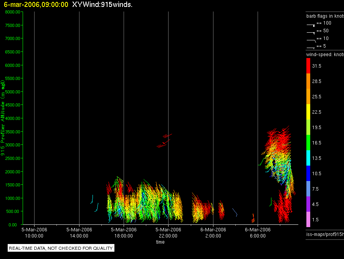Click the 1.5 wind-speed scale value
Viewport: 344px width, 259px height.
tap(315, 220)
